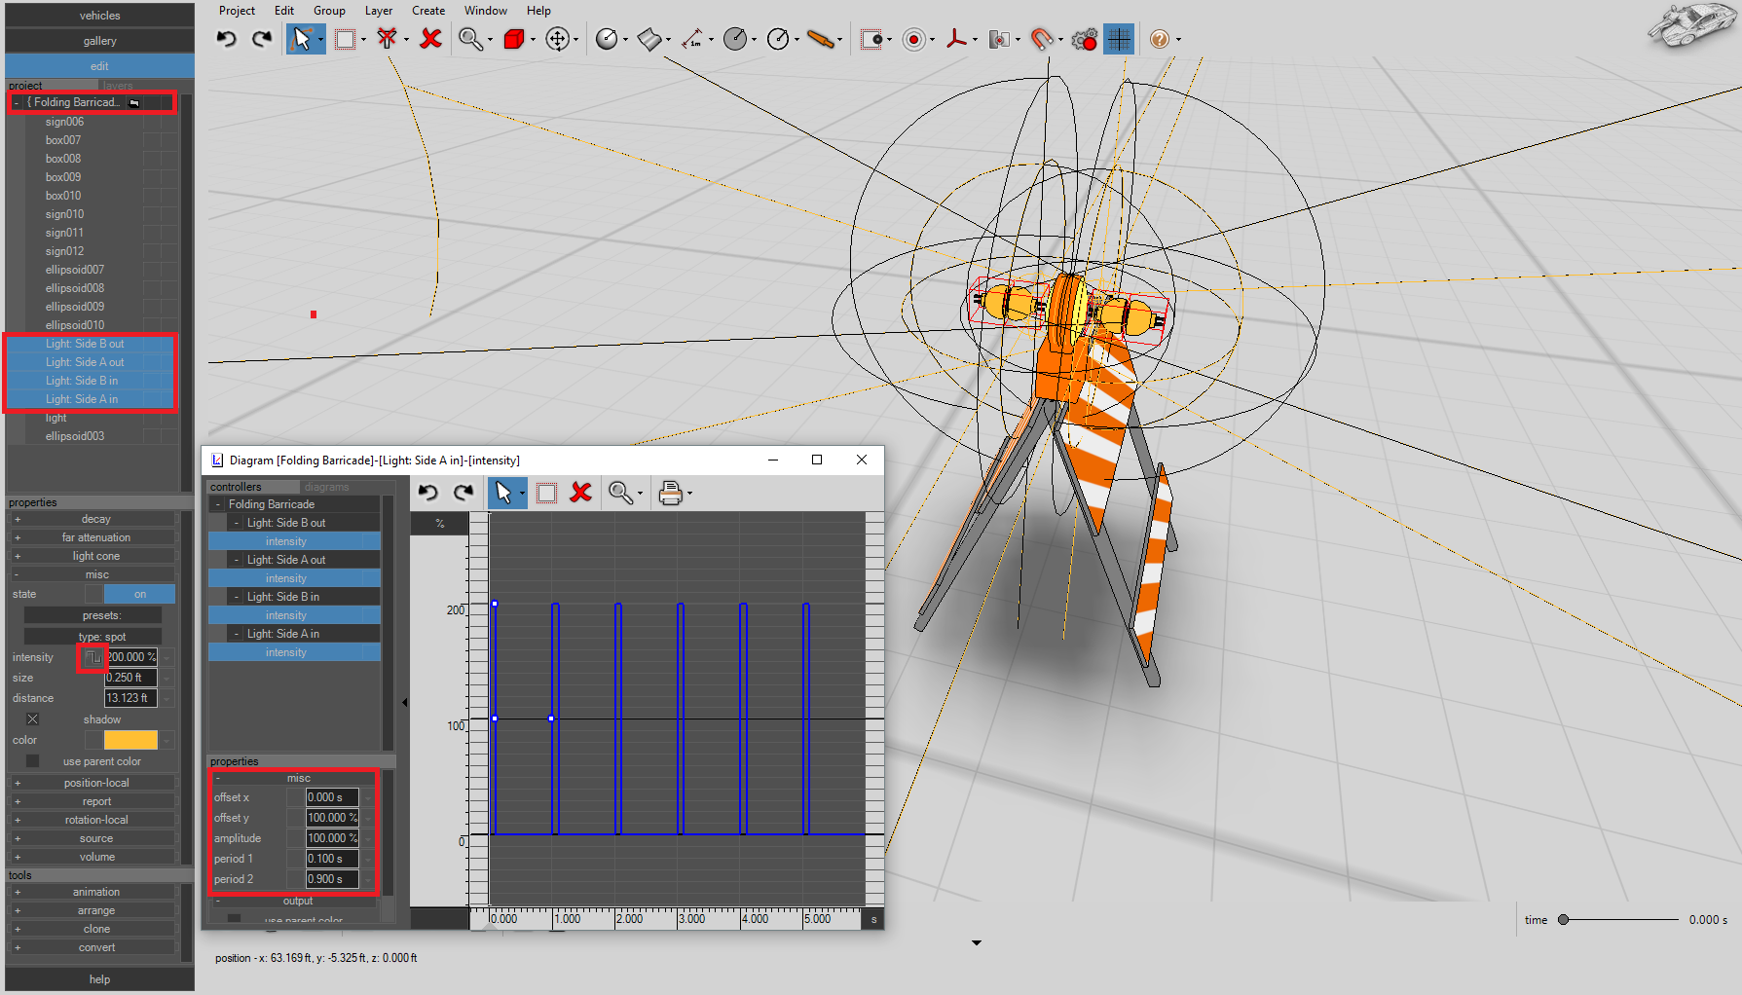Choose the rectangle selection tool in main toolbar

pyautogui.click(x=345, y=39)
